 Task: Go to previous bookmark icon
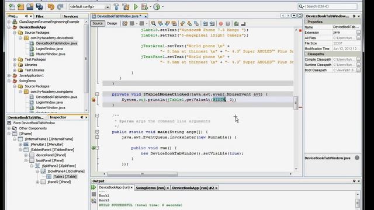182,23
